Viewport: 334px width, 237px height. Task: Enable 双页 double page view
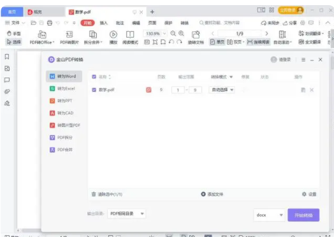[x=235, y=42]
